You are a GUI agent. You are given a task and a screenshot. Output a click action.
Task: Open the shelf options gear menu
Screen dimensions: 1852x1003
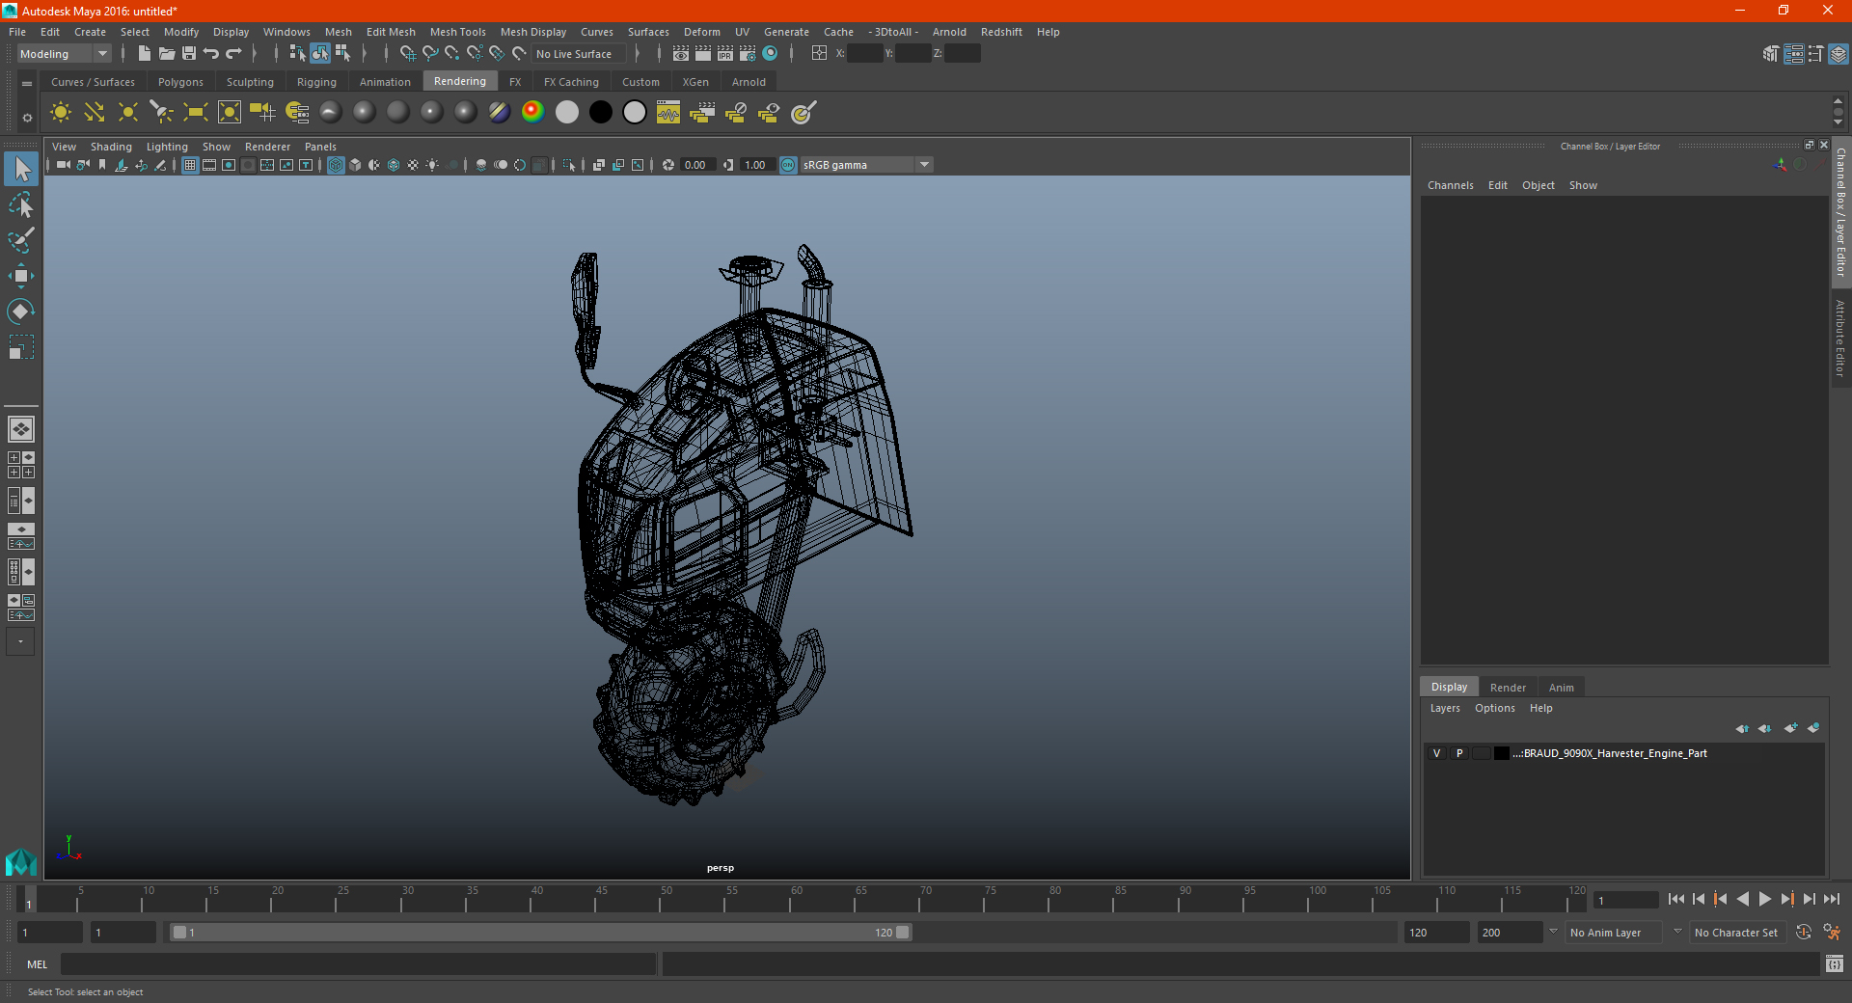tap(27, 118)
